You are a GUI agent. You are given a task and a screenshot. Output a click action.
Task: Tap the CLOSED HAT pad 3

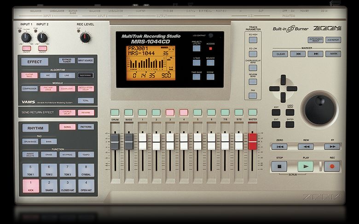pyautogui.click(x=68, y=186)
